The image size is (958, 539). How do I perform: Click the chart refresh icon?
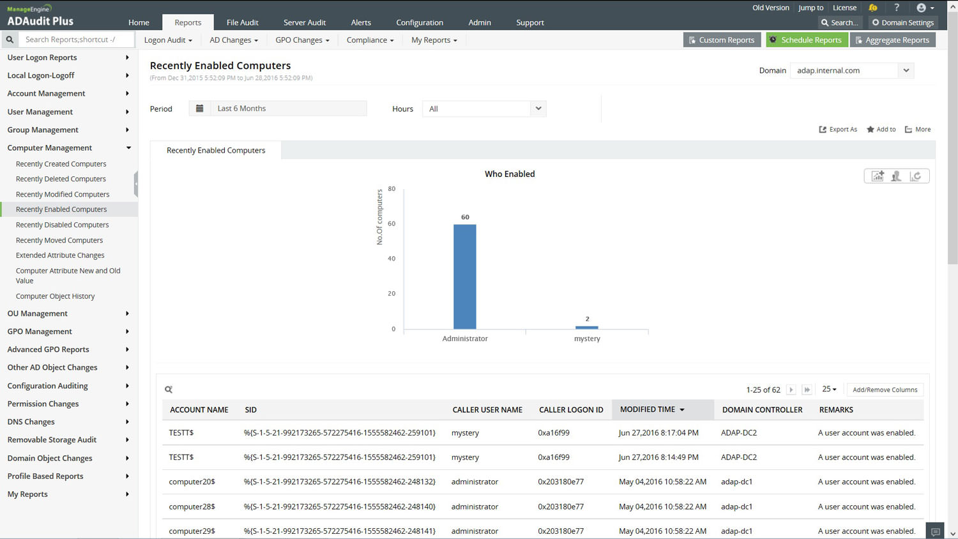(x=916, y=176)
